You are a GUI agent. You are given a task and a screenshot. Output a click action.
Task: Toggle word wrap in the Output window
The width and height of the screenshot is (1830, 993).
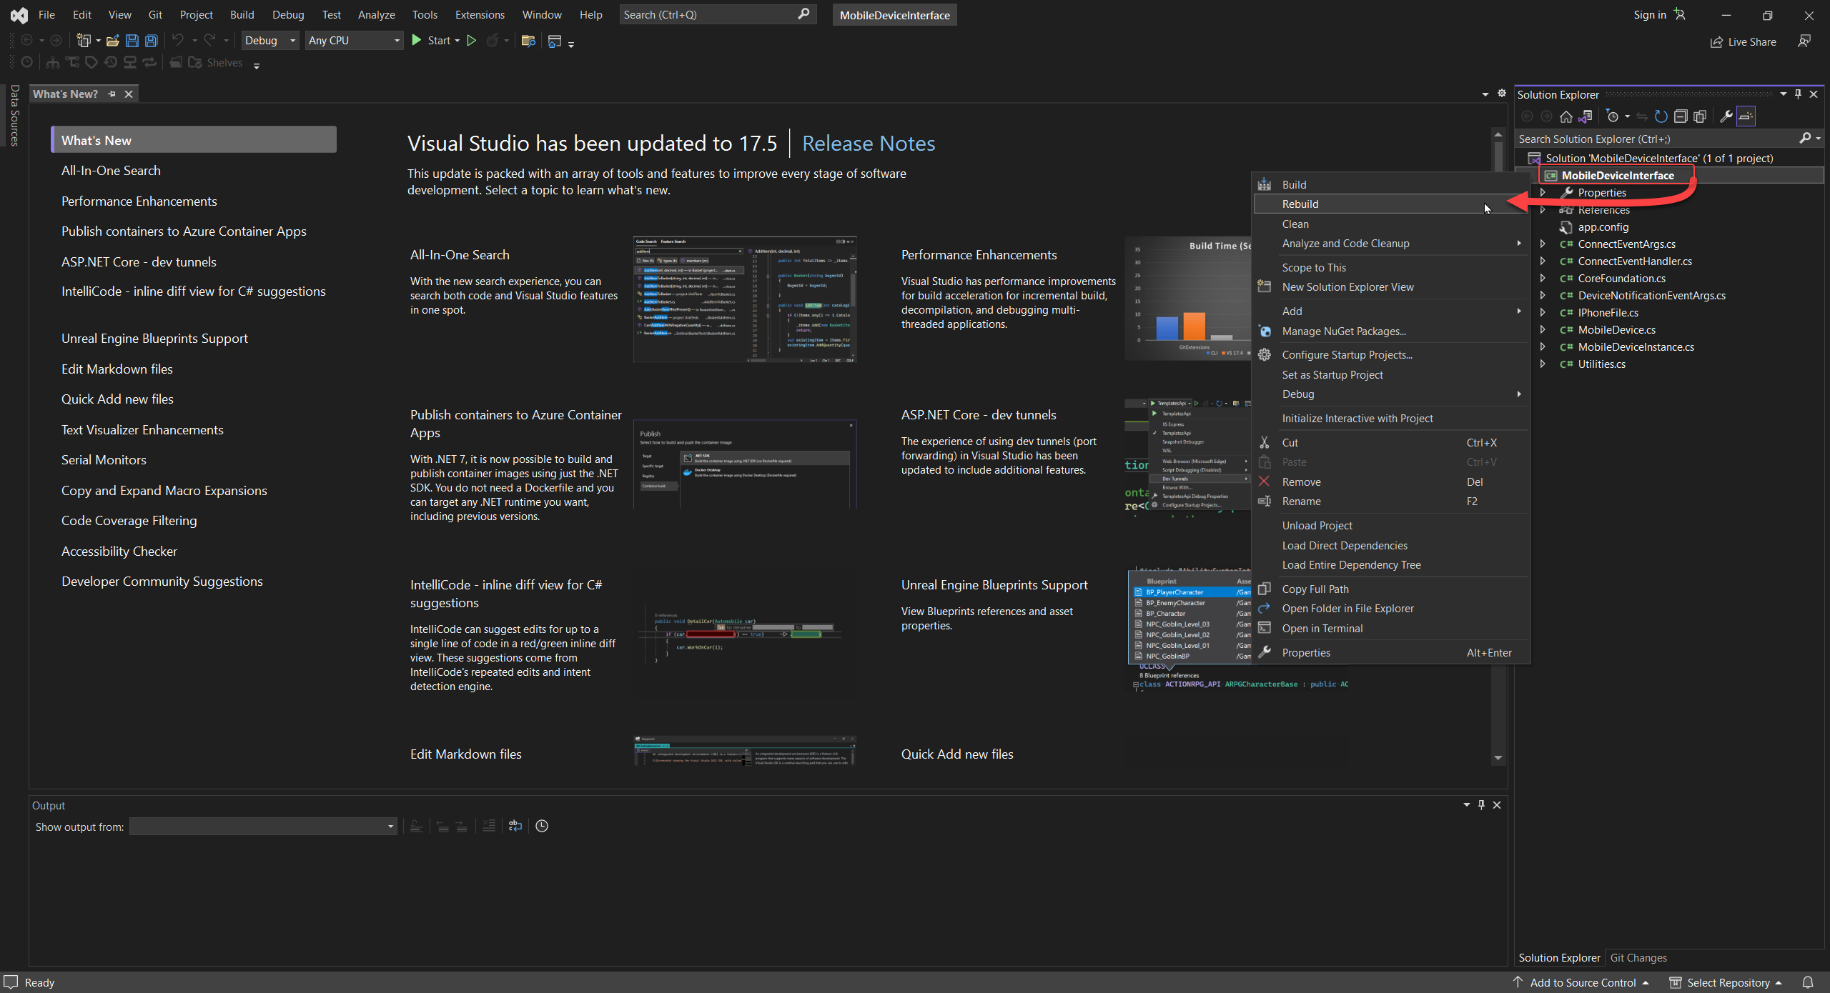click(x=515, y=826)
